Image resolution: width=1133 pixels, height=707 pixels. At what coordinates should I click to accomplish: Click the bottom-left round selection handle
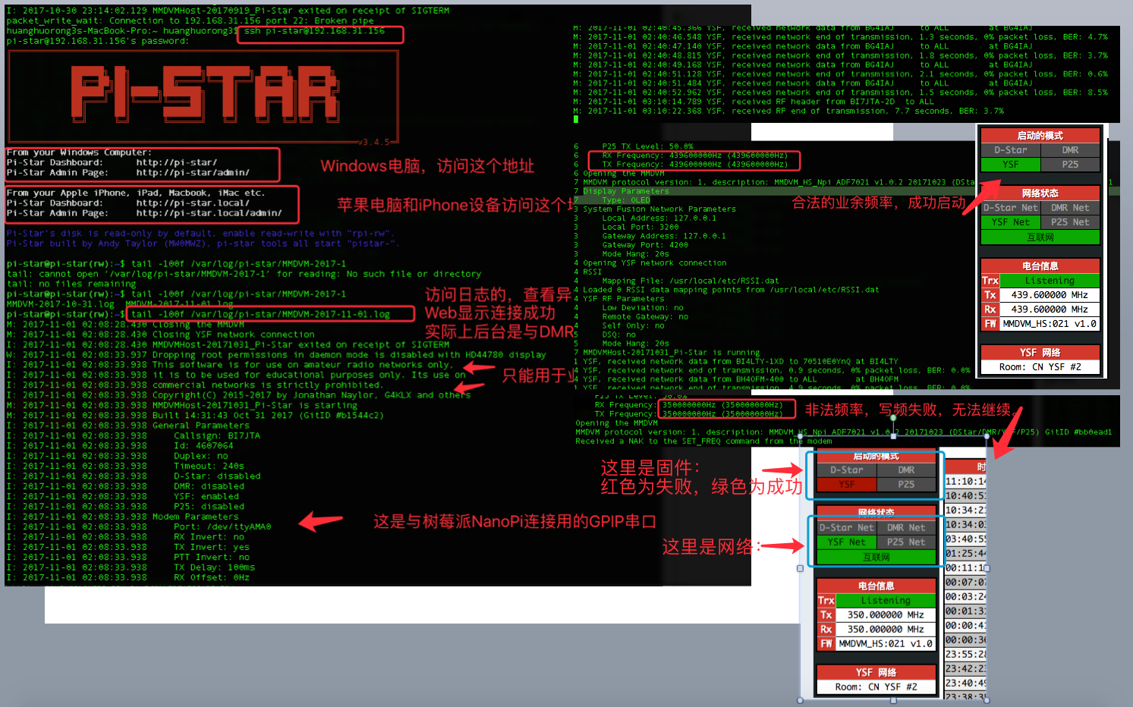coord(800,700)
